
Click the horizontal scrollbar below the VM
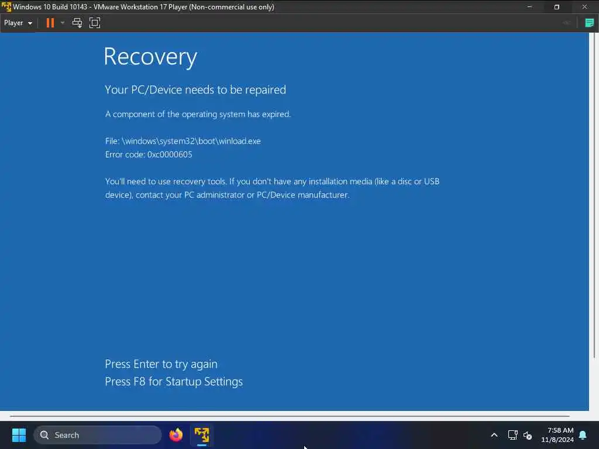click(290, 416)
